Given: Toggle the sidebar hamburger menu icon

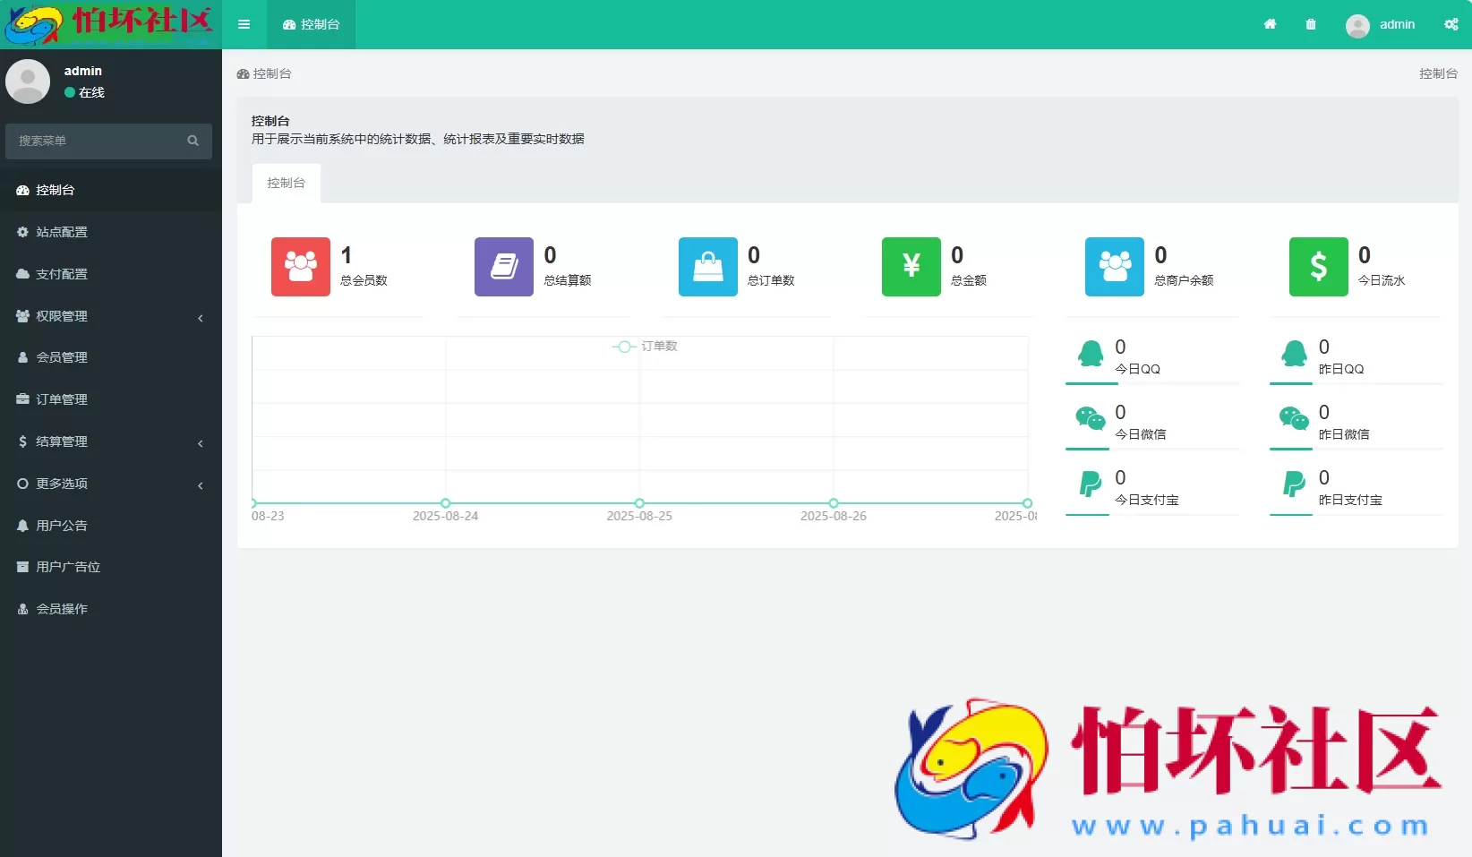Looking at the screenshot, I should 244,24.
